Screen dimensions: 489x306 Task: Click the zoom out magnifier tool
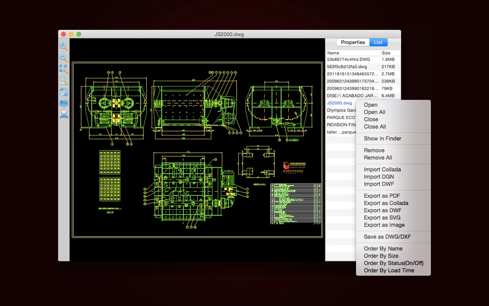click(64, 58)
